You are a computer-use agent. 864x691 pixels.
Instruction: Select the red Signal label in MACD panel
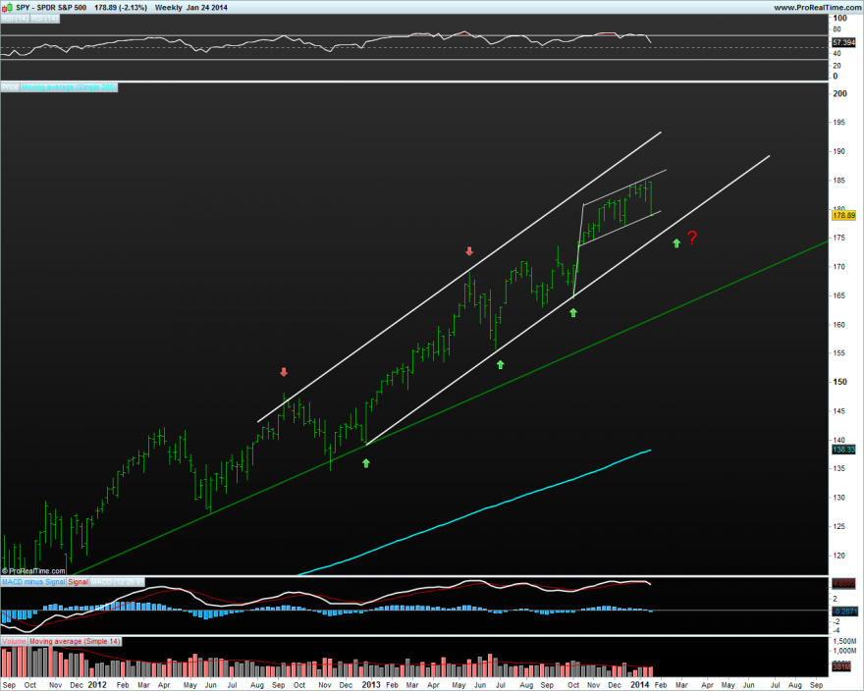(78, 582)
